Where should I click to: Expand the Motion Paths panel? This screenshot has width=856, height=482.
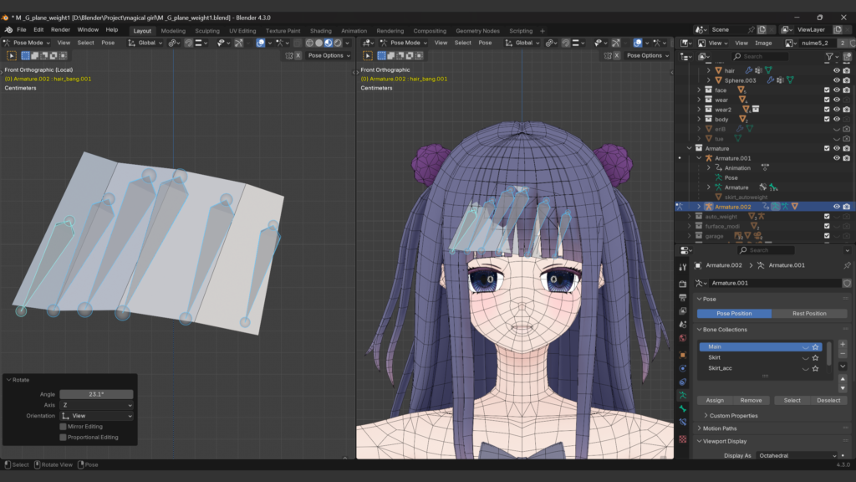719,428
